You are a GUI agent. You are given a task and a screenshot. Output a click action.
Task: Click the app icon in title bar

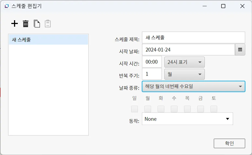(x=6, y=6)
